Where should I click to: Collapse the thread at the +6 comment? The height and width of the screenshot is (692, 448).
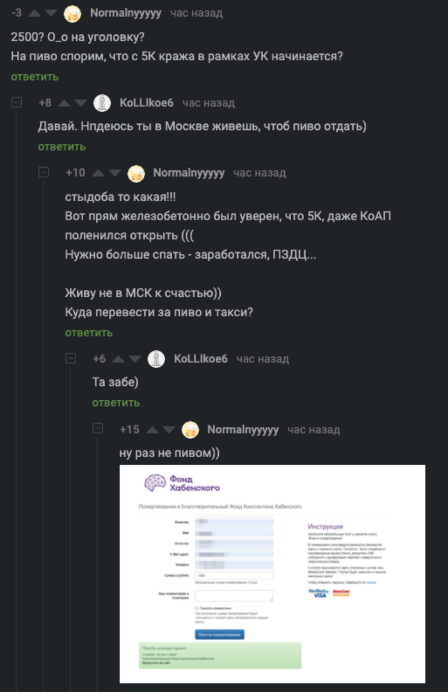[x=71, y=358]
